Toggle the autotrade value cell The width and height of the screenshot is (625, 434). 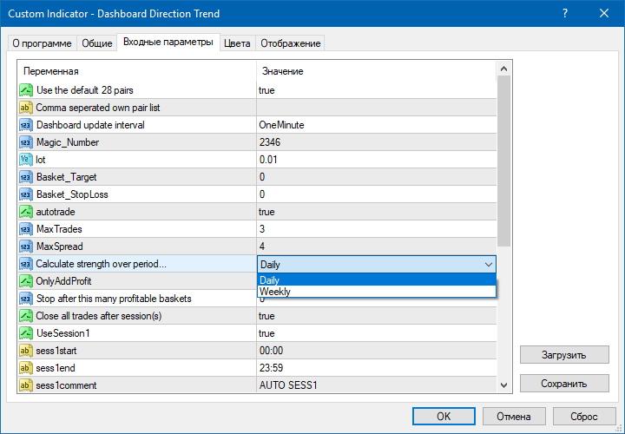pyautogui.click(x=376, y=212)
